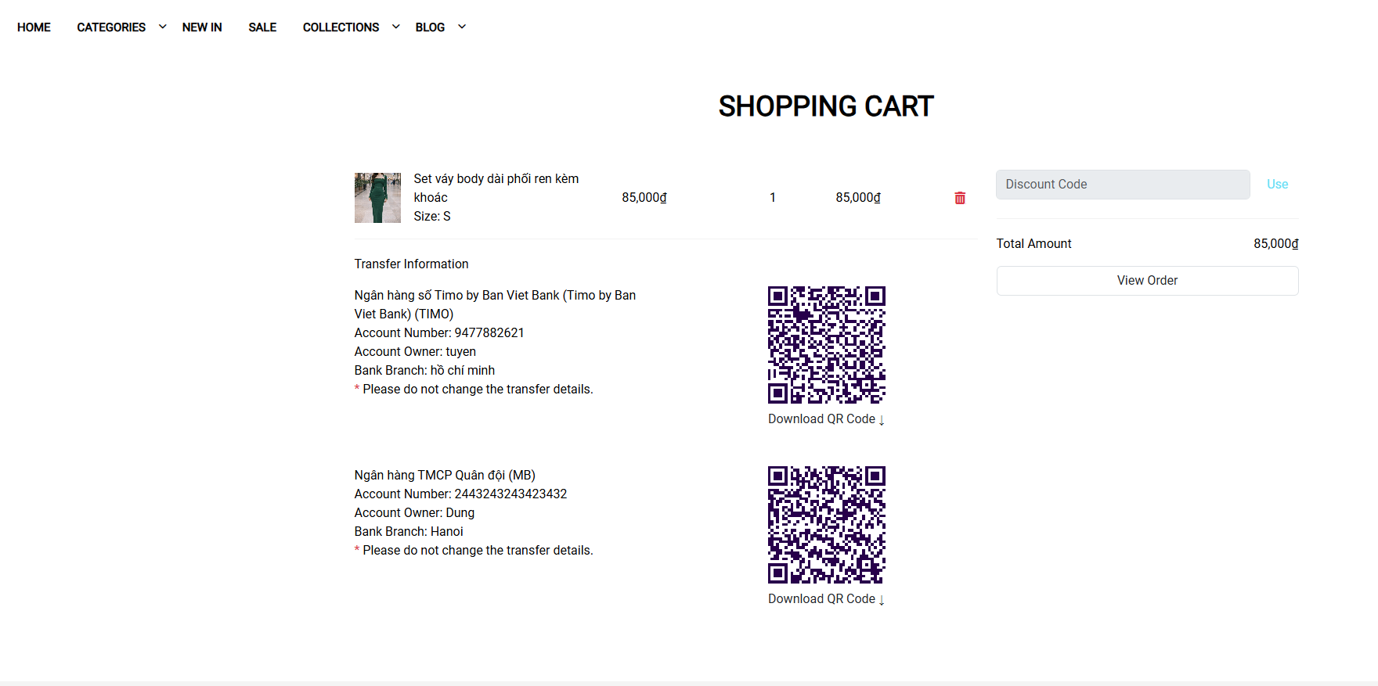Open the SALE menu item
1378x686 pixels.
coord(262,27)
